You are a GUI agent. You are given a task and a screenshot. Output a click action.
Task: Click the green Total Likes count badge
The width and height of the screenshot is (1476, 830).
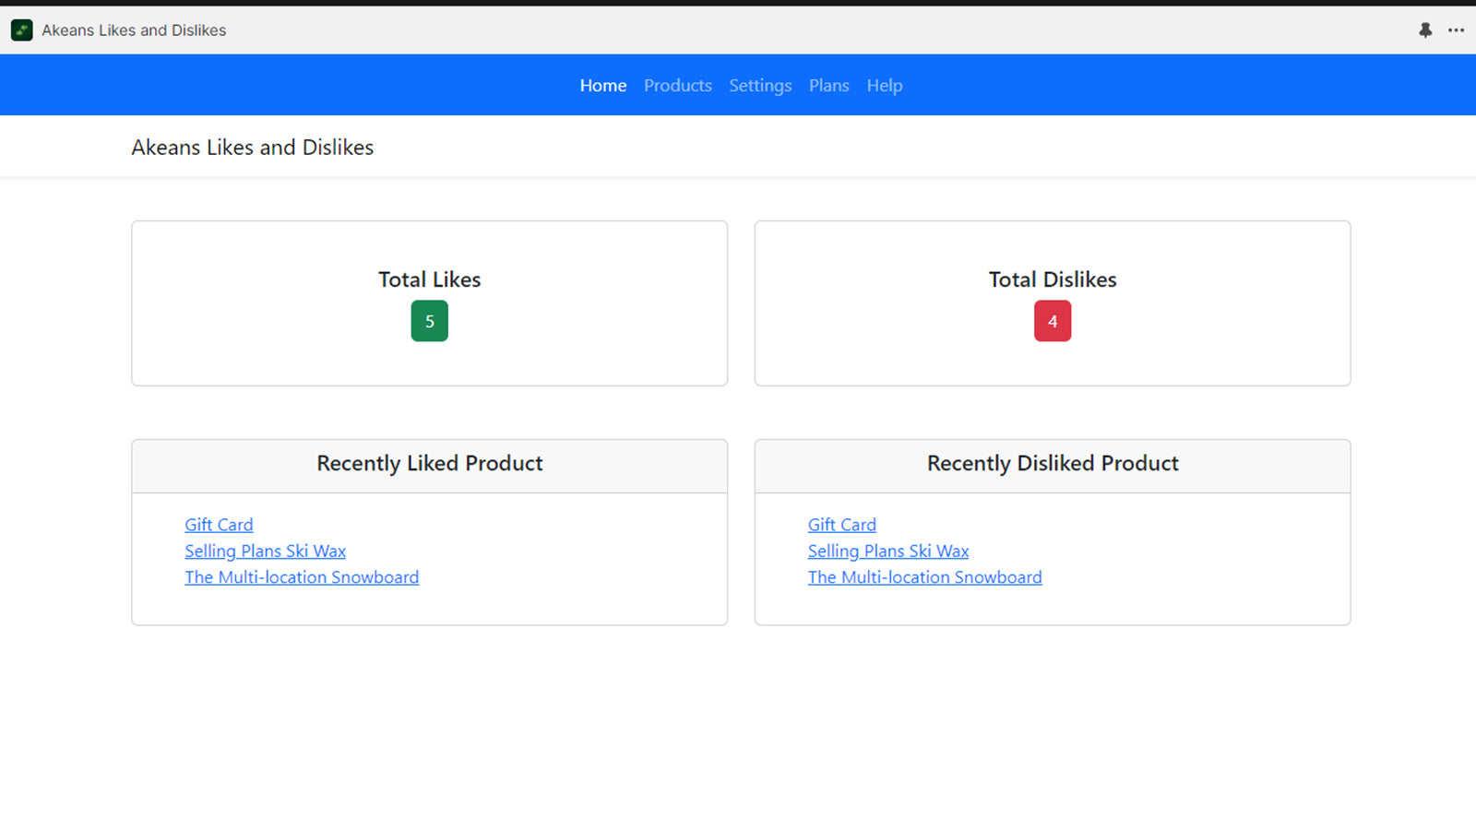pos(429,322)
